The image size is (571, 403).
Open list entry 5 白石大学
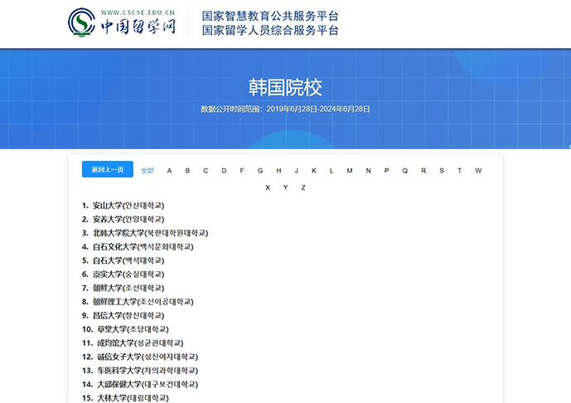pos(123,260)
